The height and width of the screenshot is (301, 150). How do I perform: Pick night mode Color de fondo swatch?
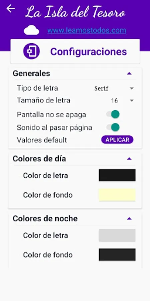[117, 255]
